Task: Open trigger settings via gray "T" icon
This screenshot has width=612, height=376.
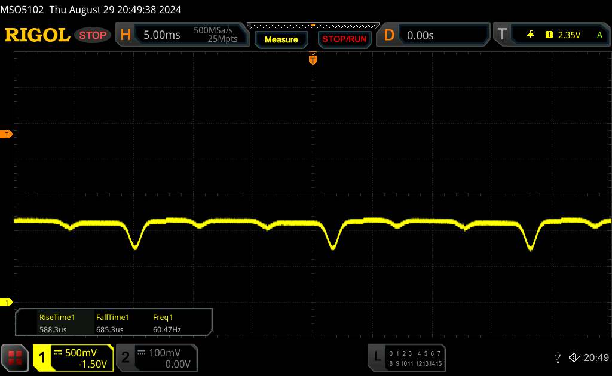Action: coord(501,35)
